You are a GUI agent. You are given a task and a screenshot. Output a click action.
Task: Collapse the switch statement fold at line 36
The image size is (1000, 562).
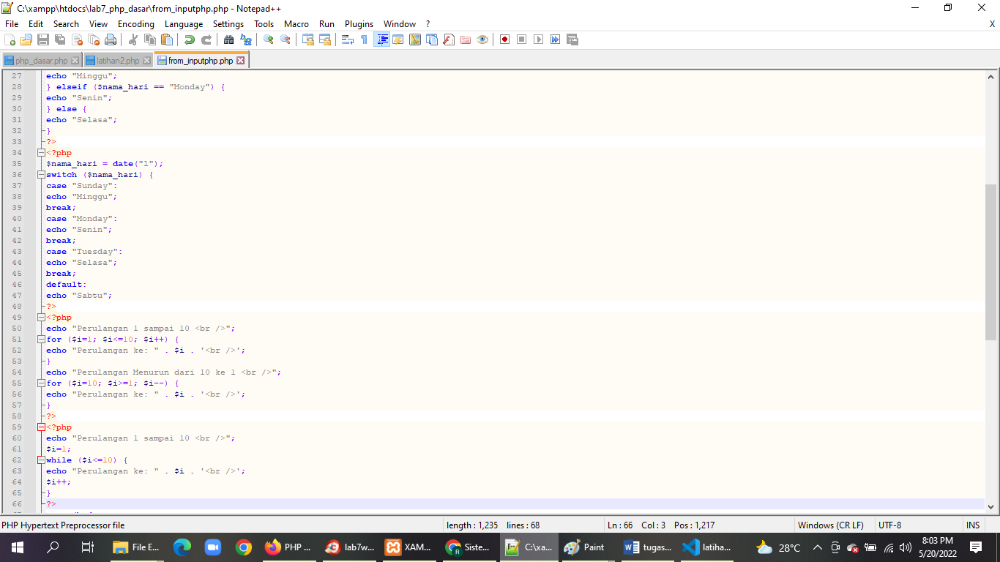(x=40, y=174)
